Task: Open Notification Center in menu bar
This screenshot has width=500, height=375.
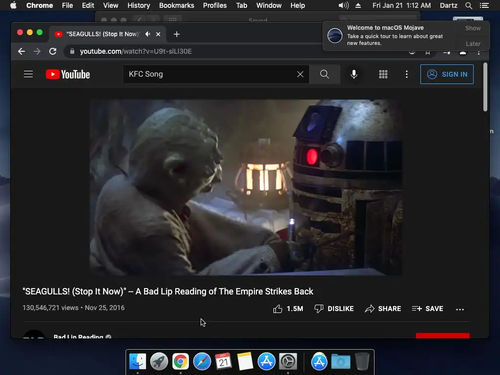Action: 484,5
